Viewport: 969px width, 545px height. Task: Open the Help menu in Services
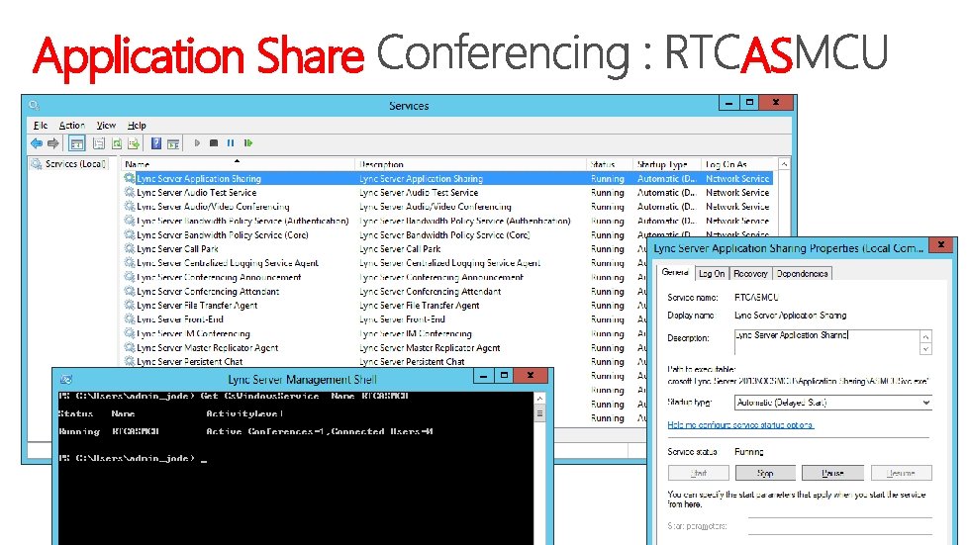[137, 126]
